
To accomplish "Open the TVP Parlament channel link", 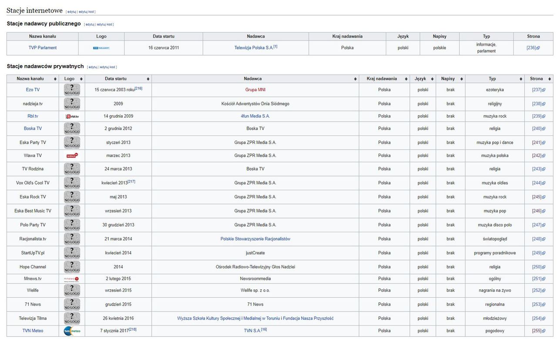I will 43,48.
